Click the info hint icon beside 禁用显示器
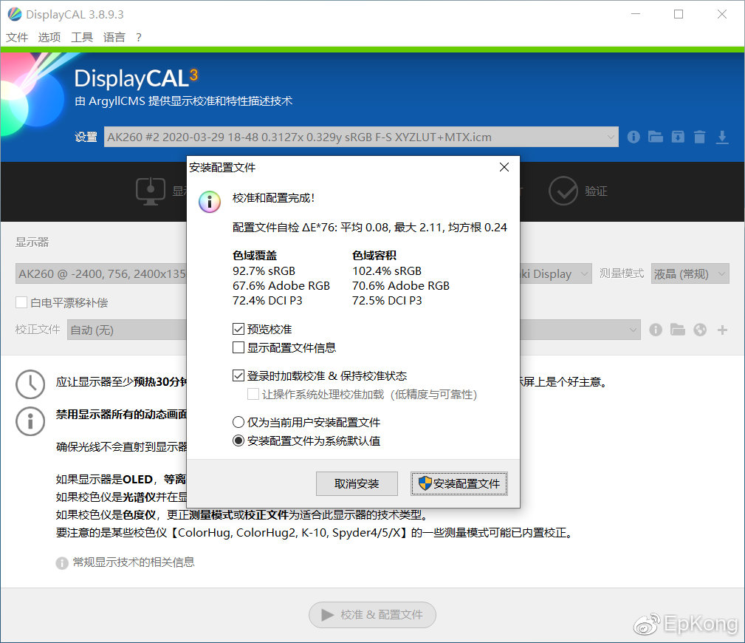The image size is (745, 643). pos(30,421)
